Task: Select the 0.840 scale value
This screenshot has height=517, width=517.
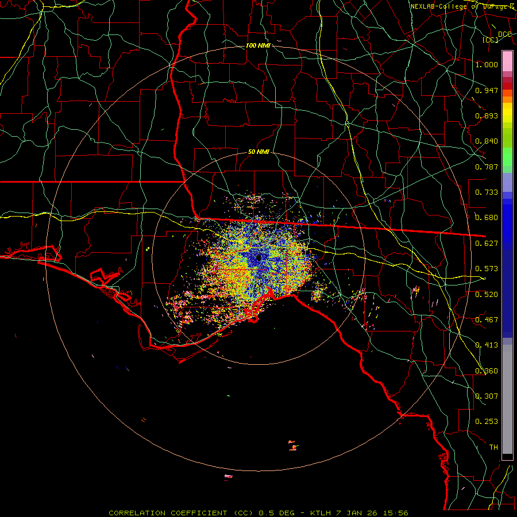Action: pyautogui.click(x=487, y=141)
